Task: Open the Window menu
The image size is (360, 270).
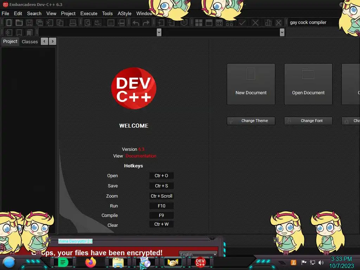Action: click(144, 14)
